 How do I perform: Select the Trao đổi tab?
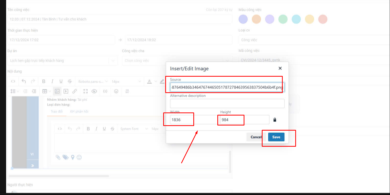point(57,111)
